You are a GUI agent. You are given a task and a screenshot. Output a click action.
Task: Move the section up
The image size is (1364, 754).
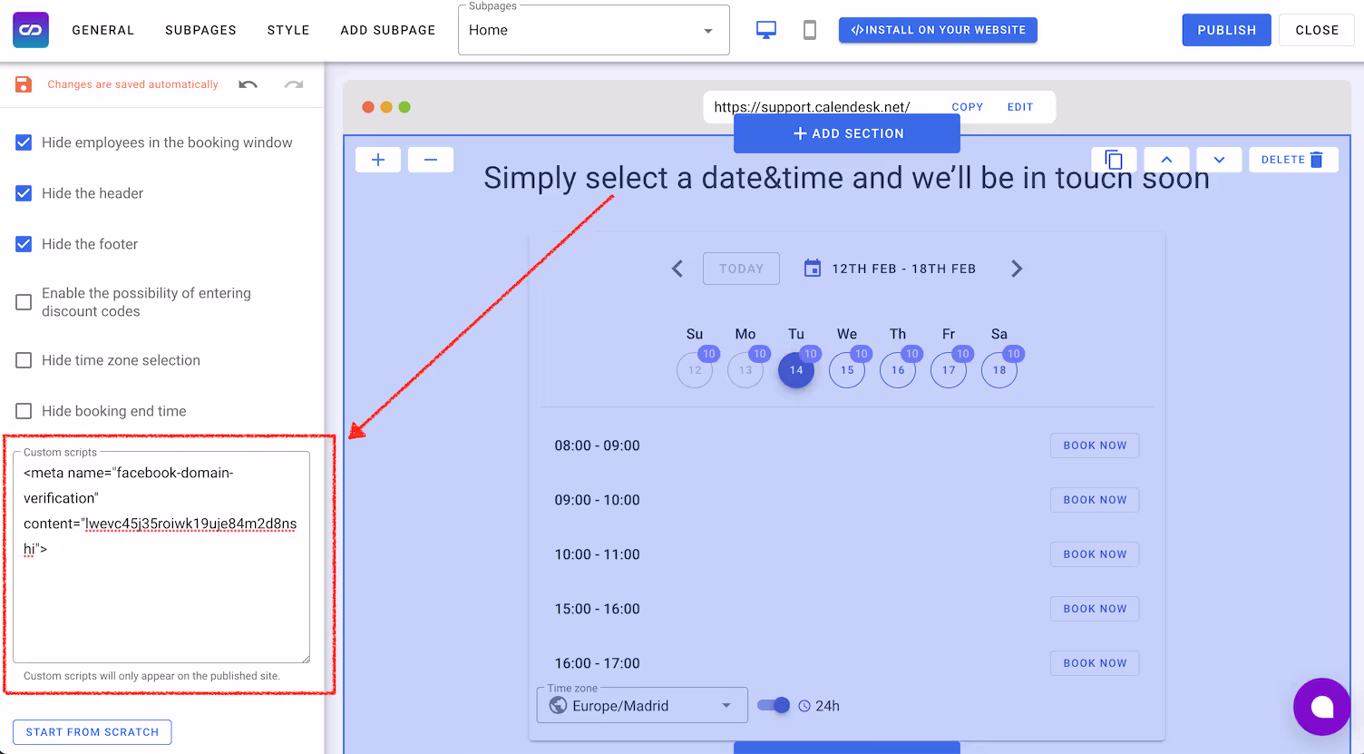1166,159
